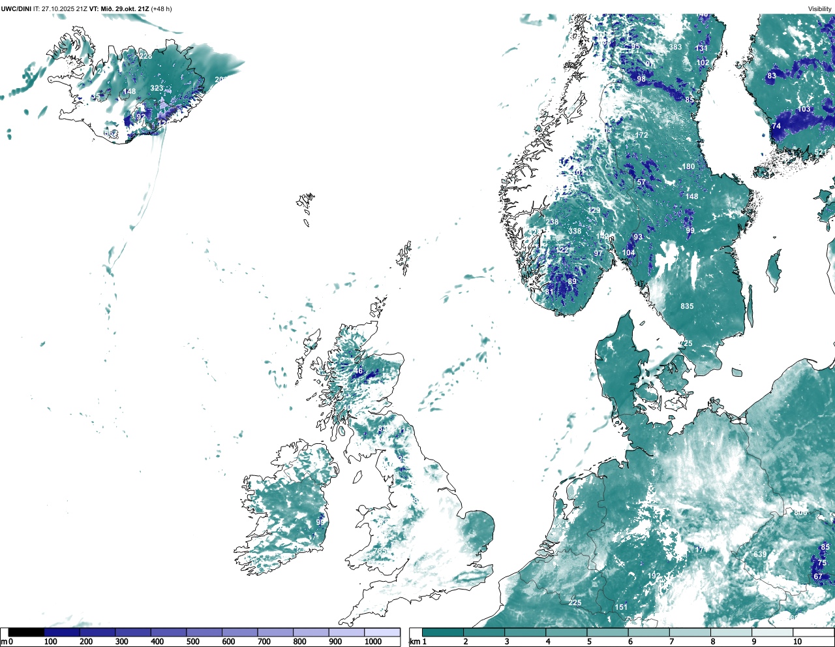Screen dimensions: 835x647
Task: Click the 'Visibility' title label
Action: click(x=820, y=8)
